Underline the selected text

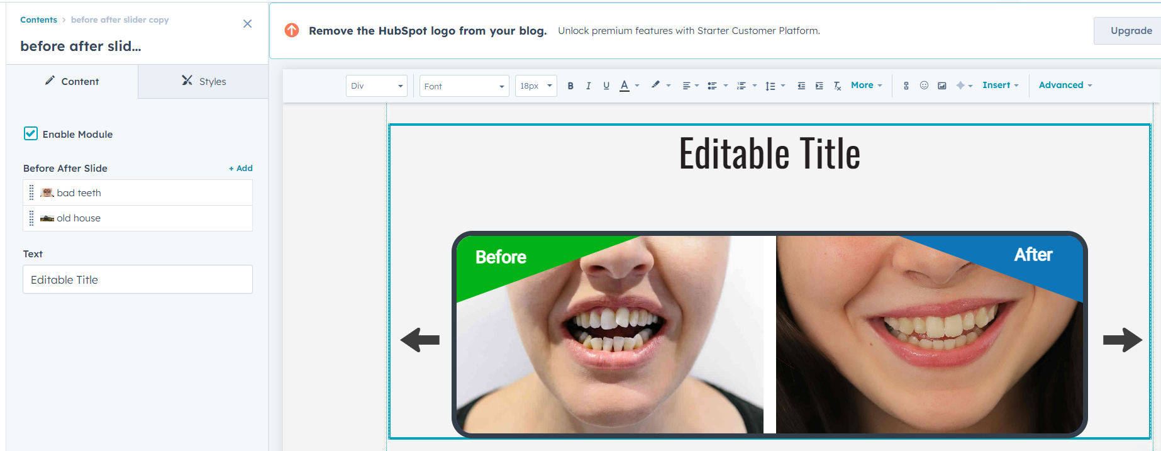[606, 86]
